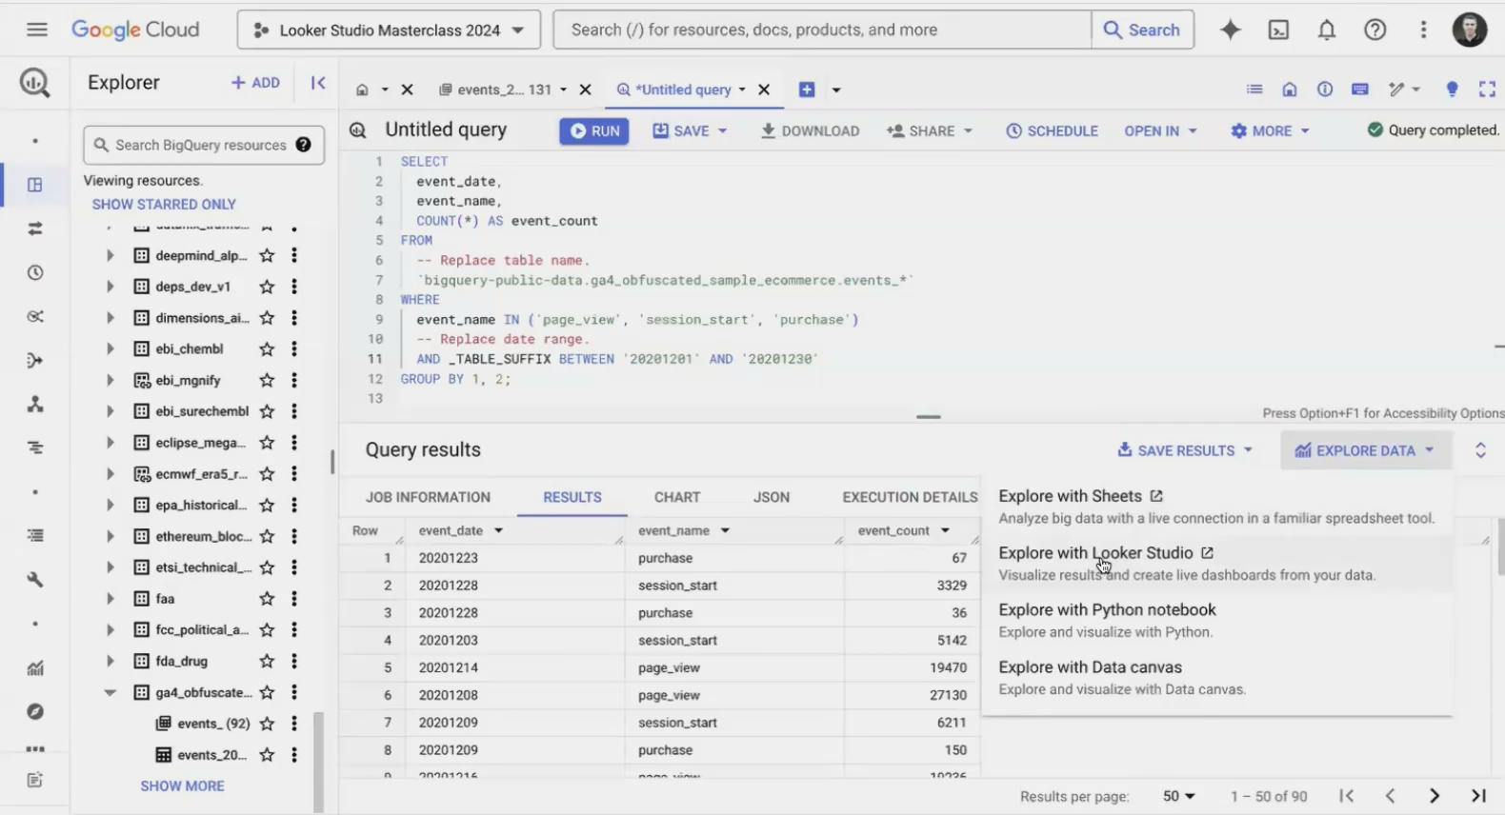This screenshot has width=1505, height=815.
Task: Close the home tab
Action: point(407,89)
